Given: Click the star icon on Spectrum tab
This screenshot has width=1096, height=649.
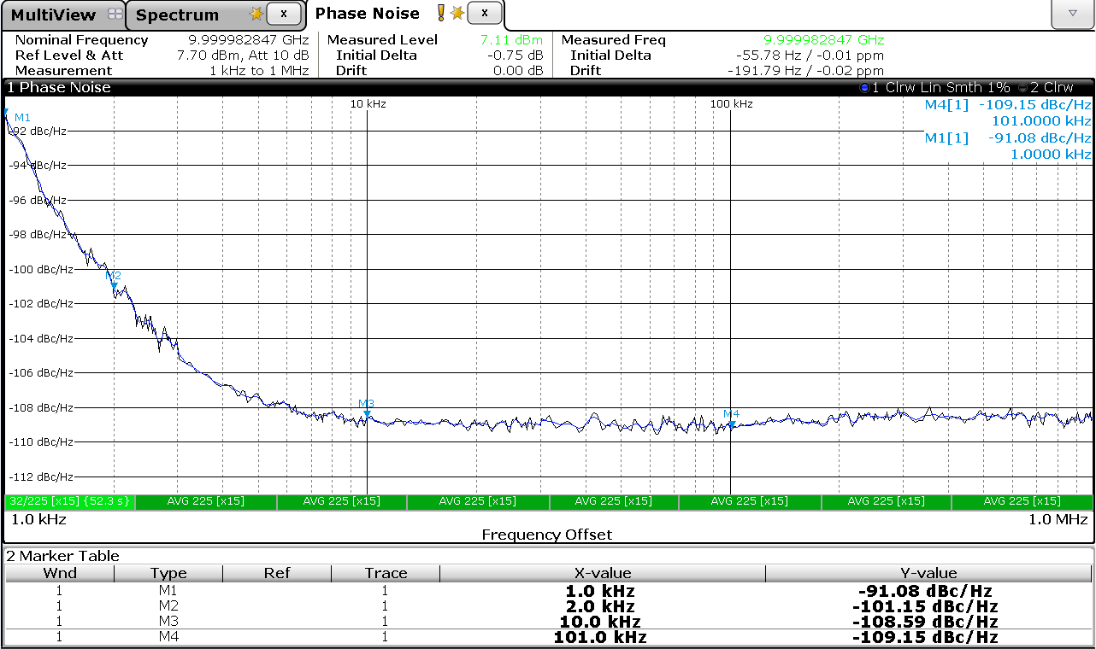Looking at the screenshot, I should point(256,14).
